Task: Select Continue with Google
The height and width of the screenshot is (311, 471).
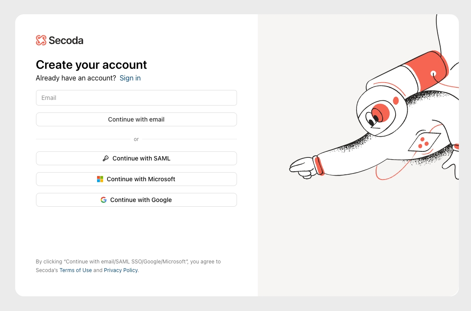Action: point(136,200)
